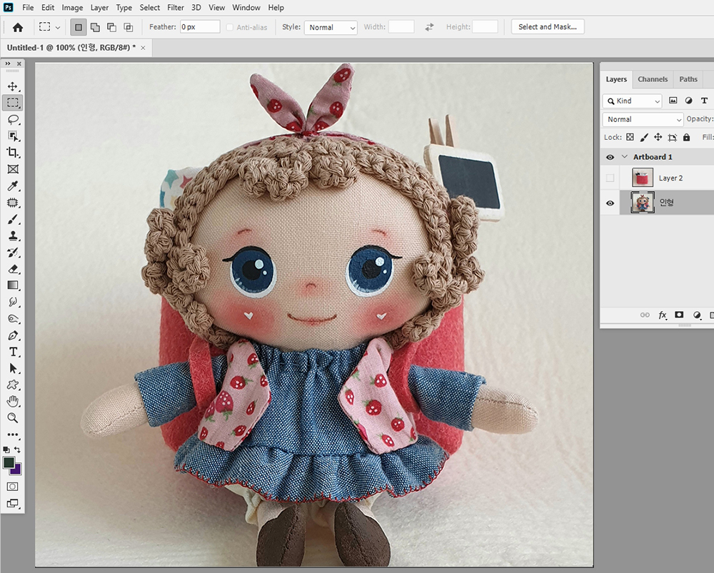
Task: Collapse the Artboard 1 group
Action: click(x=625, y=156)
